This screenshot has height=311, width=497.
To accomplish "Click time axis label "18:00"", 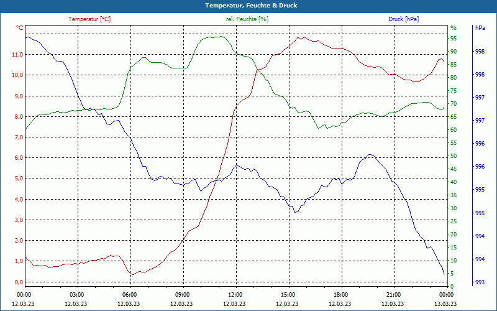I will [x=340, y=294].
